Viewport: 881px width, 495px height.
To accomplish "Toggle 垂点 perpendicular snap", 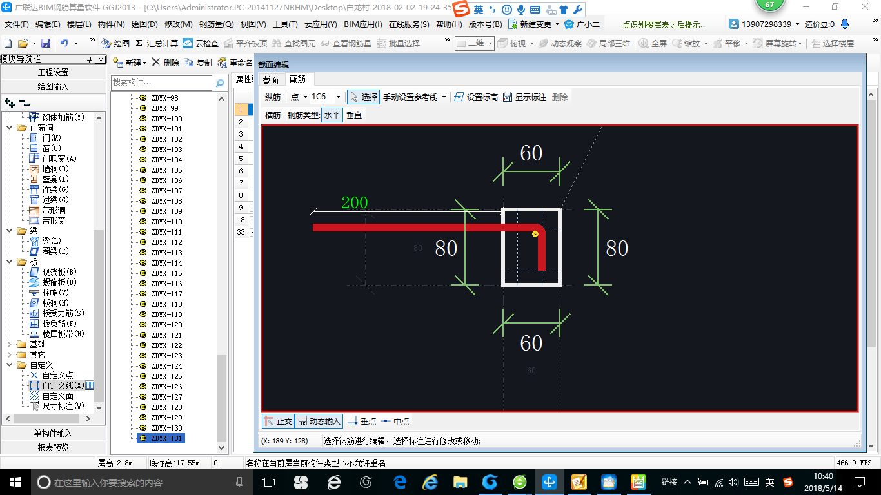I will tap(362, 421).
